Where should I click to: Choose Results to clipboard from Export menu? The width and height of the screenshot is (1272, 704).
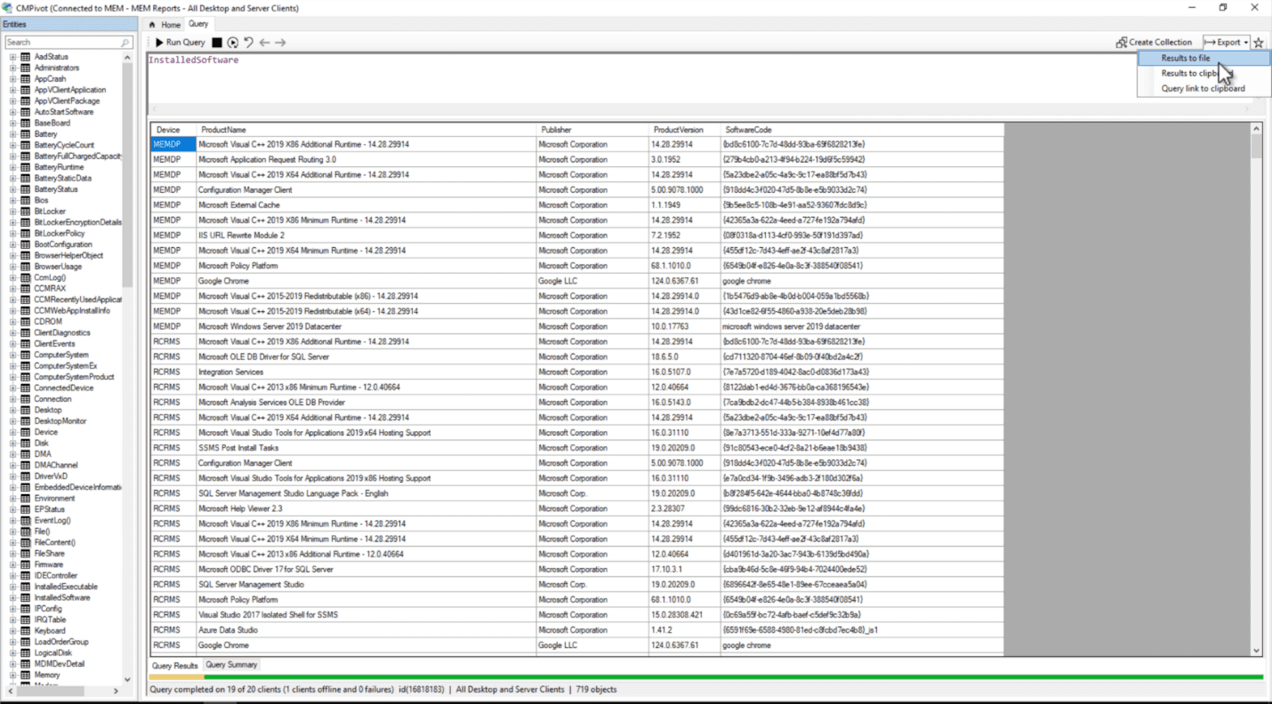[1203, 73]
